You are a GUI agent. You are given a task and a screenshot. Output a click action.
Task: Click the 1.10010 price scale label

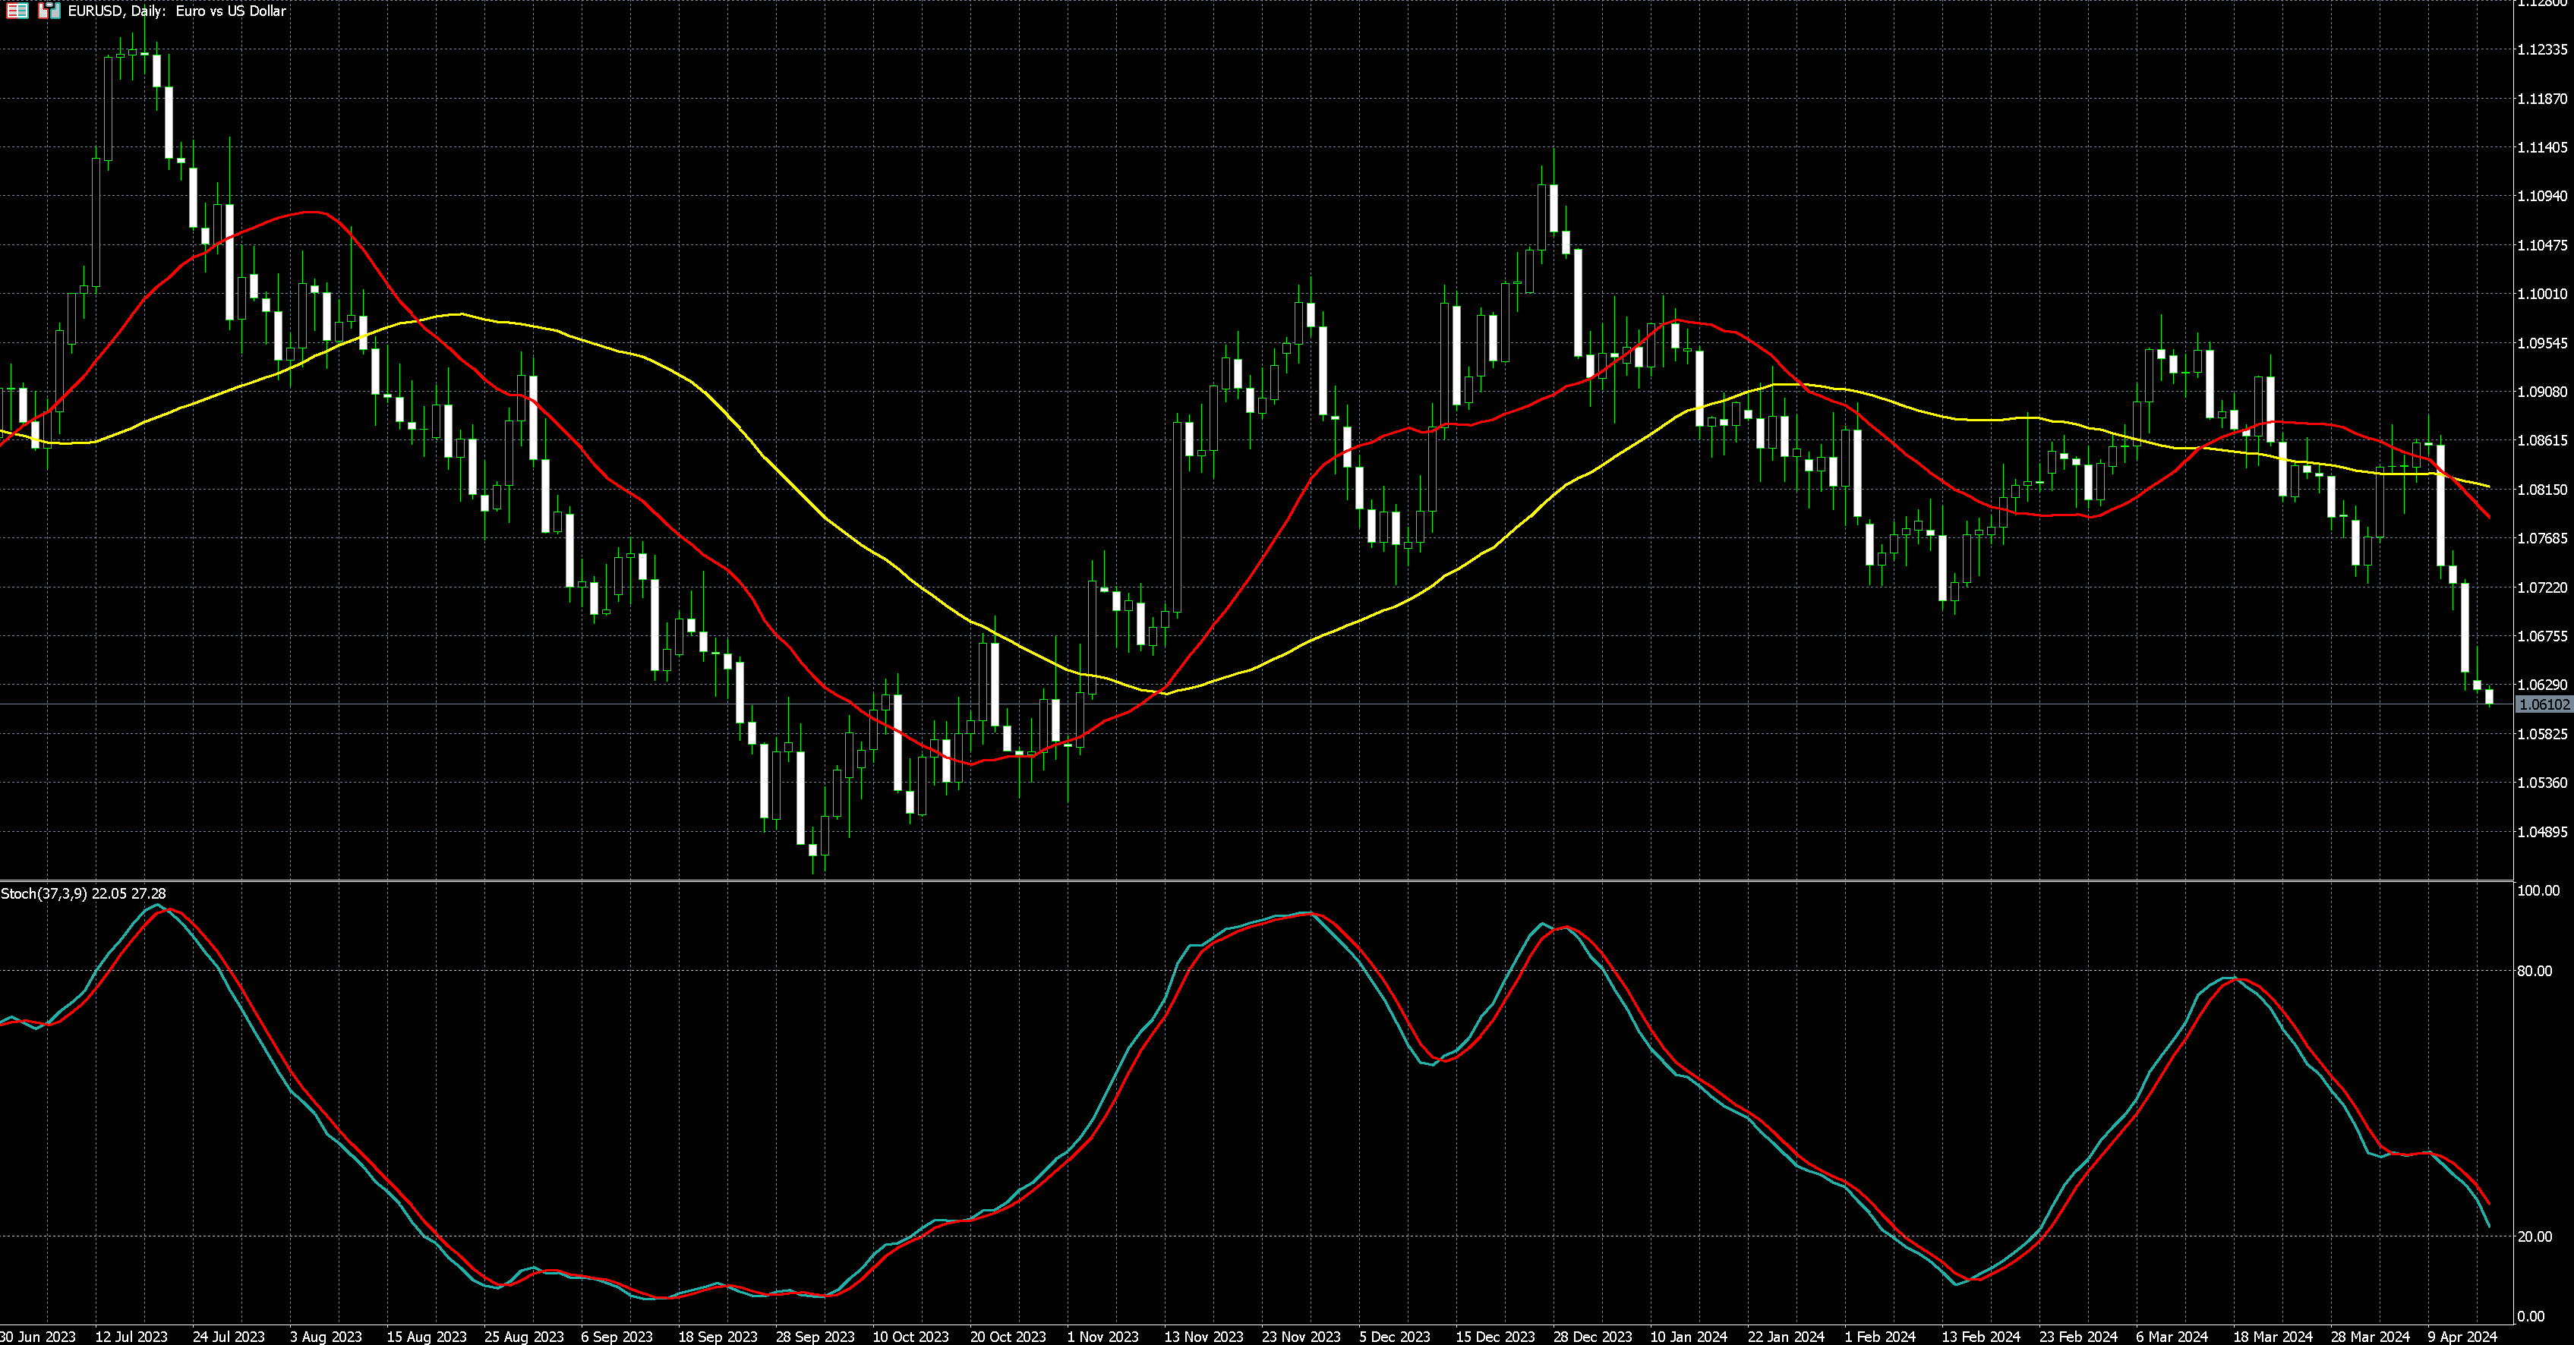click(x=2542, y=295)
